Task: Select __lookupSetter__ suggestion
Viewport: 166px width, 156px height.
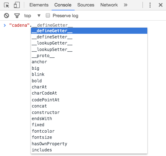Action: [x=89, y=49]
